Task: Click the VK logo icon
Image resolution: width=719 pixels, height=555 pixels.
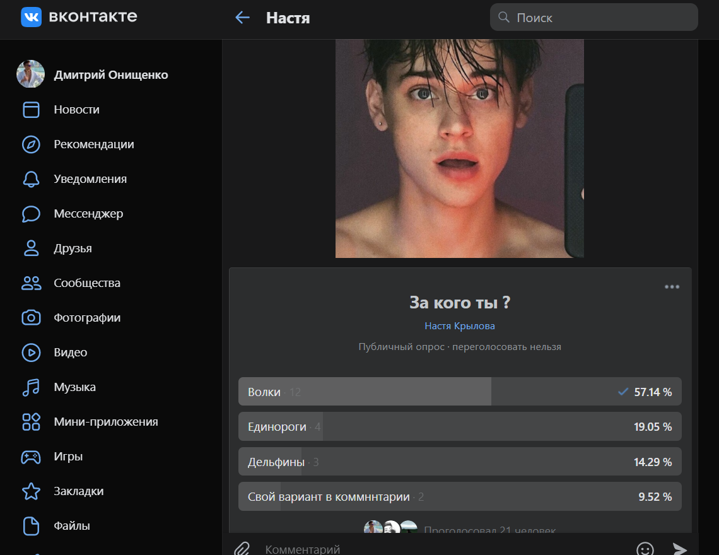Action: (31, 17)
